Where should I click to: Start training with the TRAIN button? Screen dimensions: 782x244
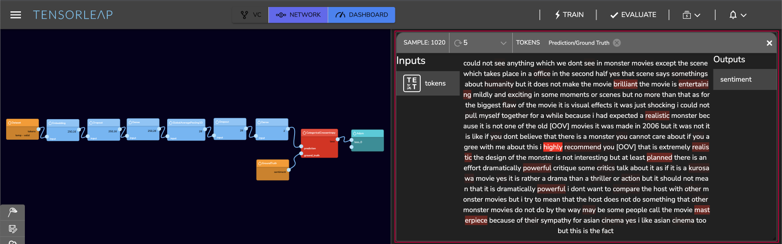tap(569, 15)
